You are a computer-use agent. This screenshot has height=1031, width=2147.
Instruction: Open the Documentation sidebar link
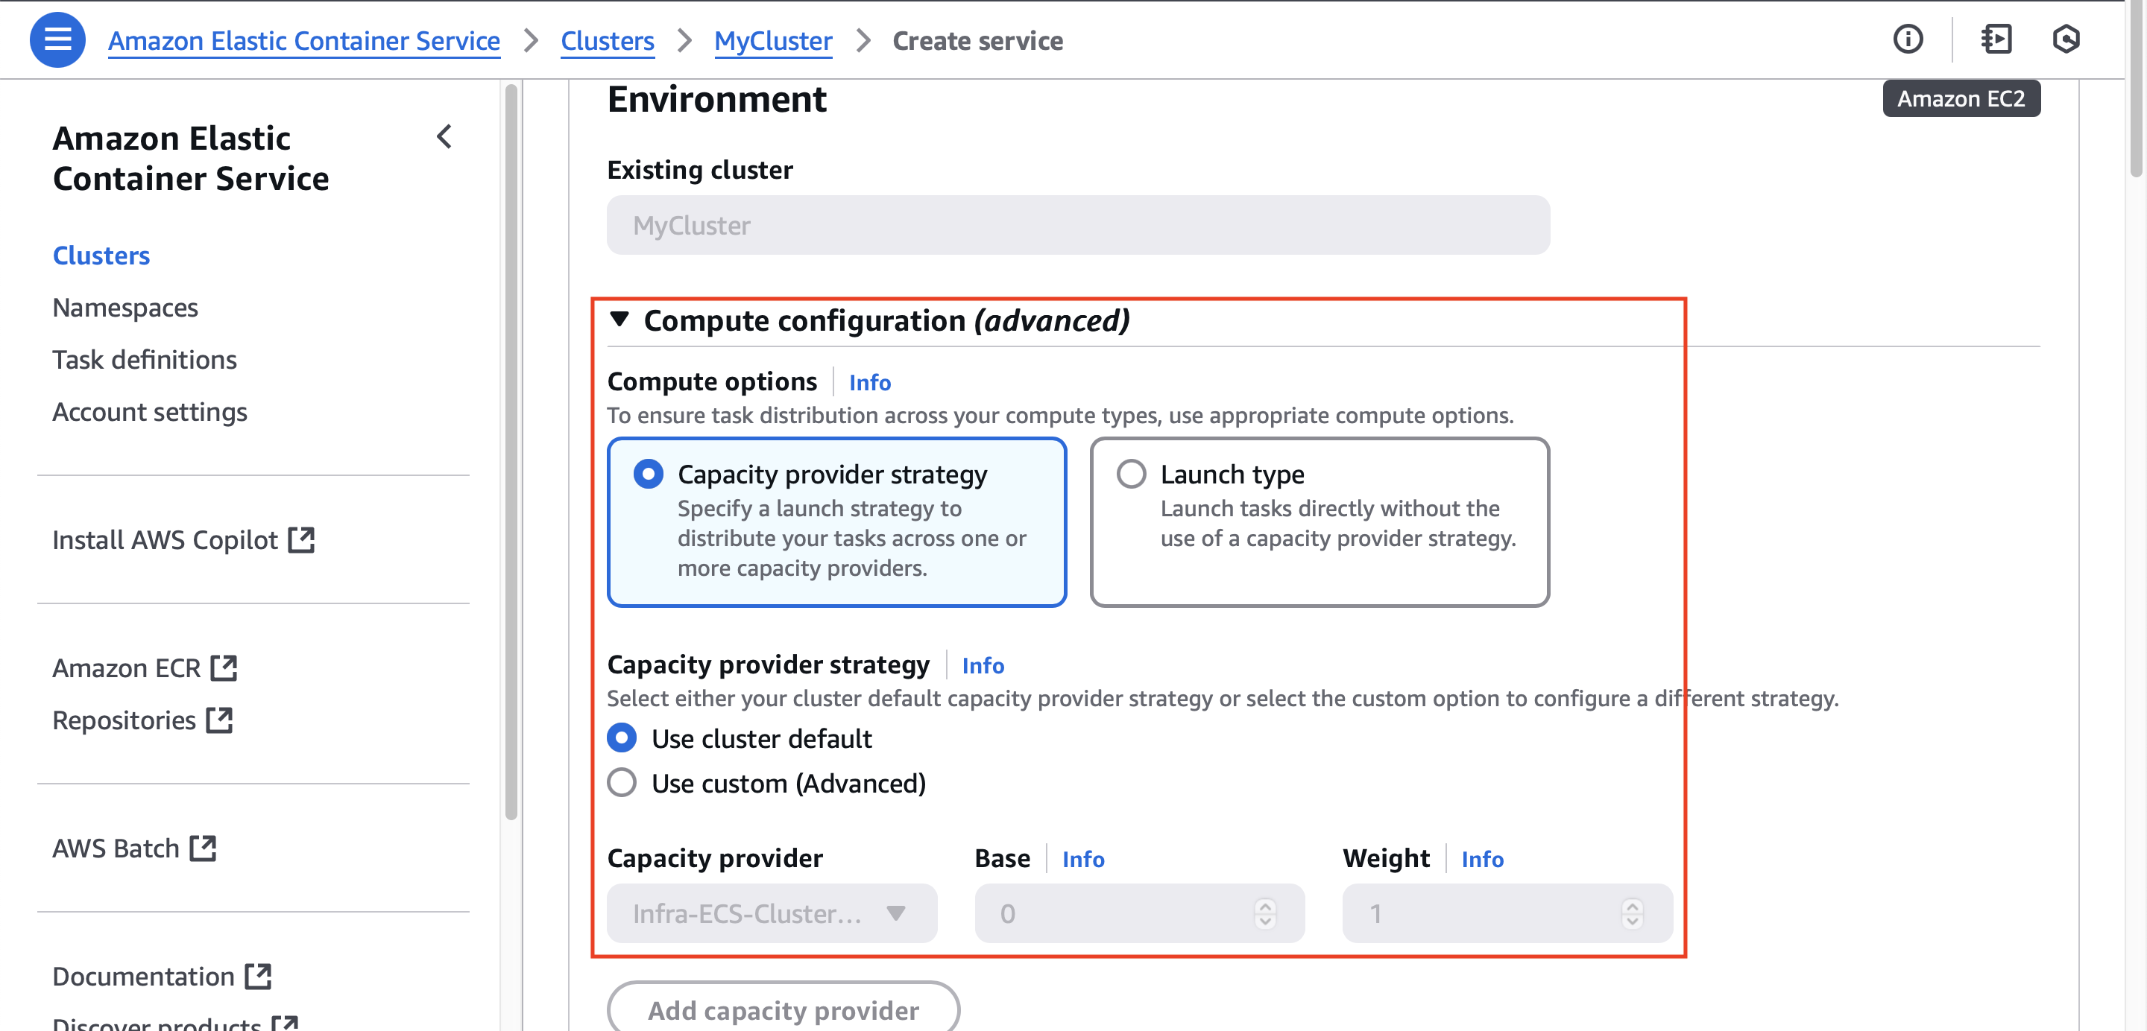(143, 976)
